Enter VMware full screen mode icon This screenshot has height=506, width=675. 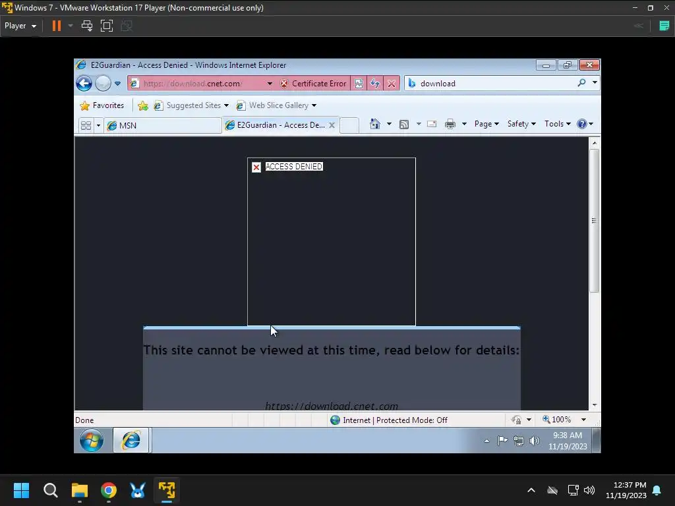tap(107, 26)
